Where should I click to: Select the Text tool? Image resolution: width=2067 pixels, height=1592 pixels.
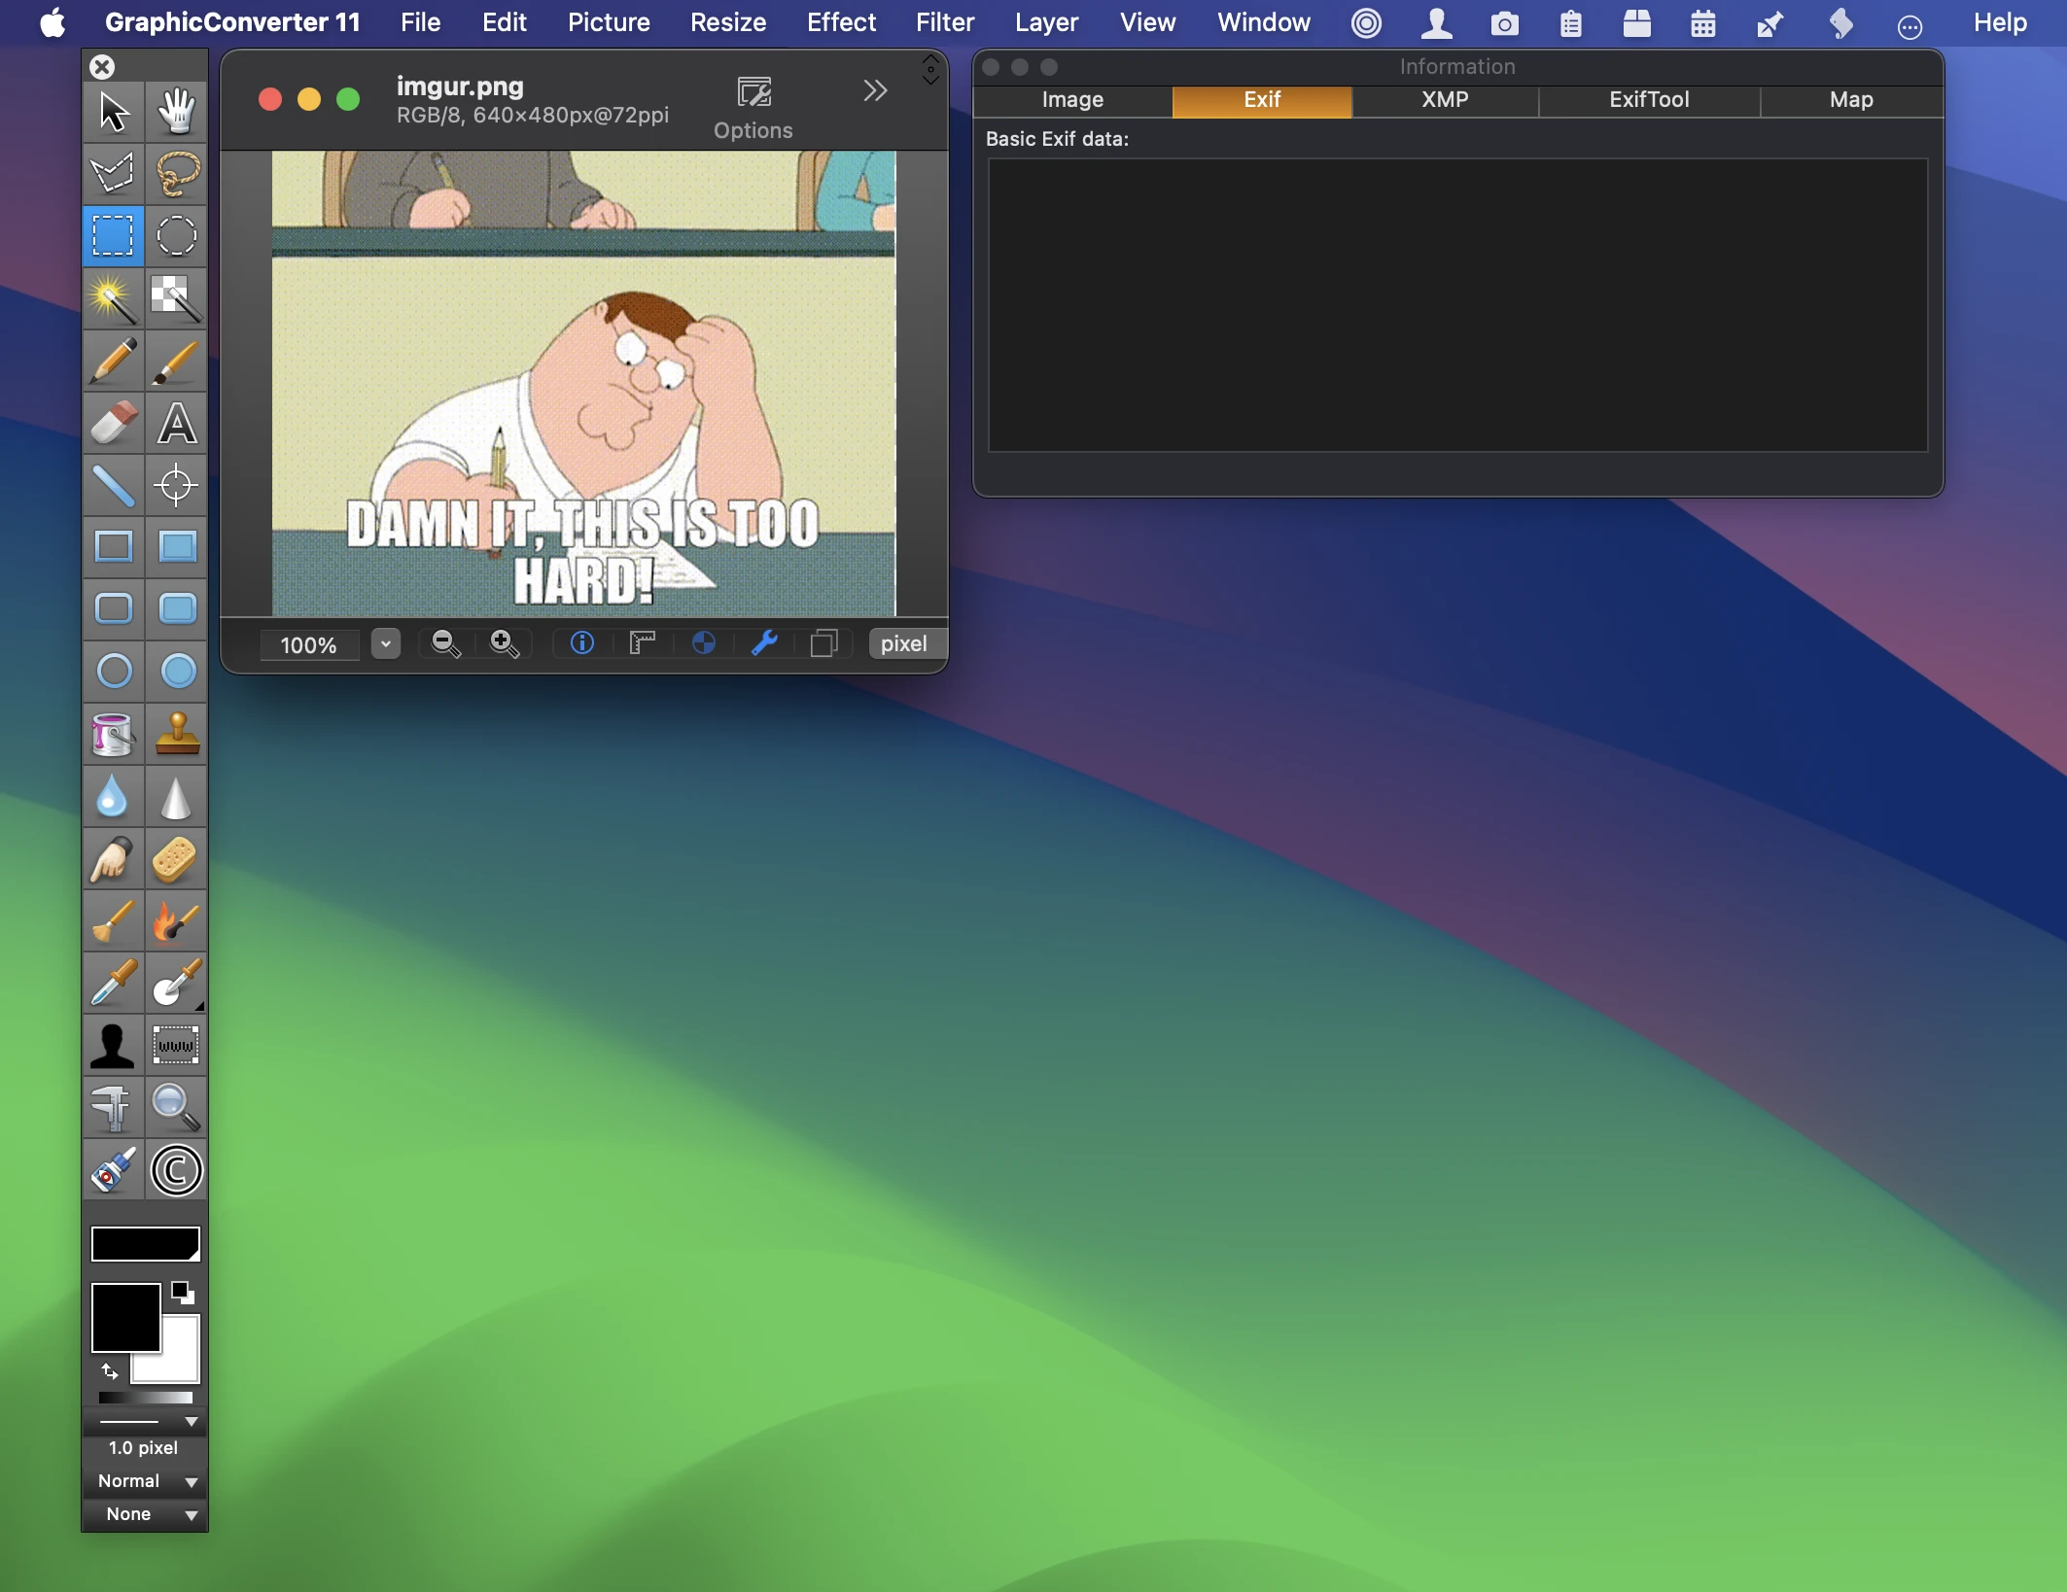(177, 423)
